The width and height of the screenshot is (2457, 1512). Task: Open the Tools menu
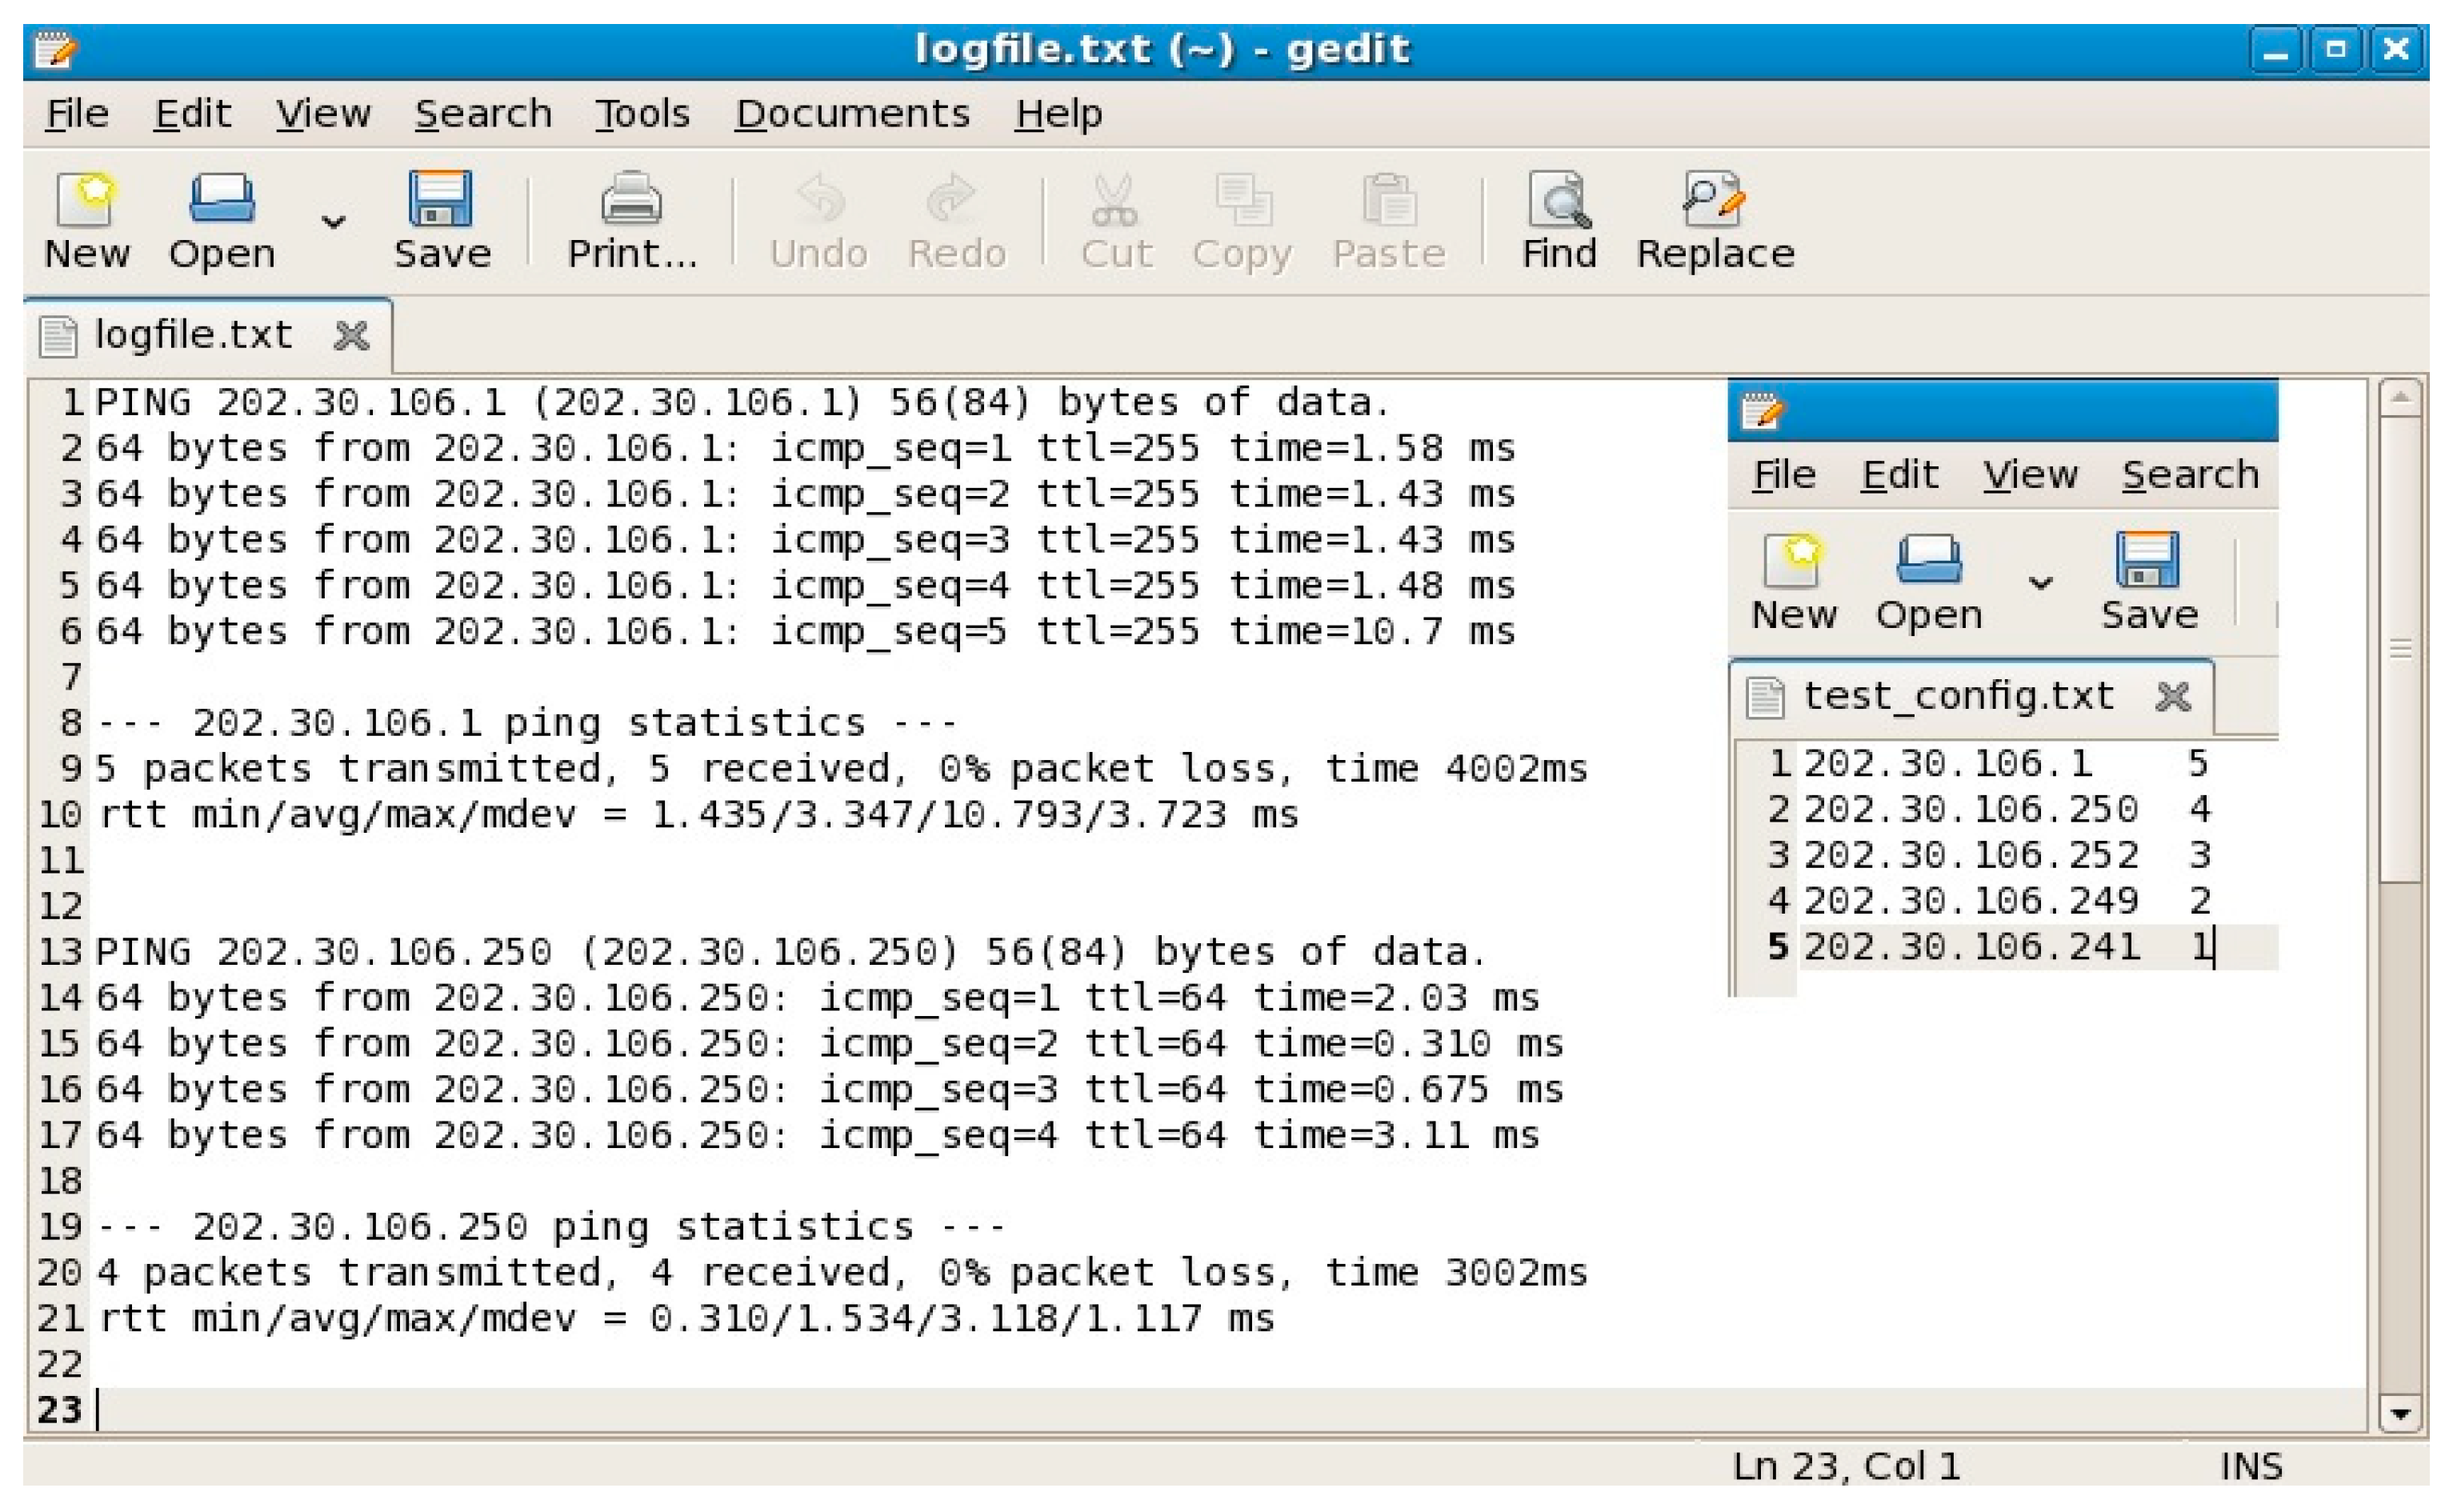[642, 114]
